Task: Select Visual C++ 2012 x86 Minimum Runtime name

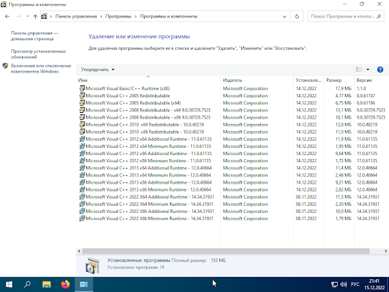Action: (148, 161)
